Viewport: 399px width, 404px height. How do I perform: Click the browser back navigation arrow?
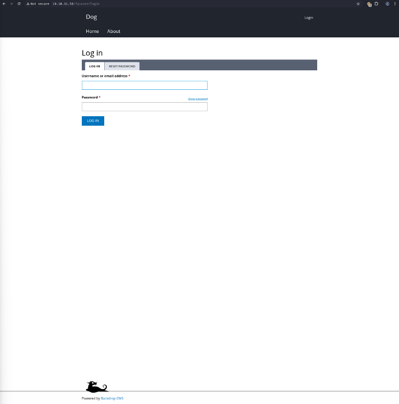click(x=5, y=3)
